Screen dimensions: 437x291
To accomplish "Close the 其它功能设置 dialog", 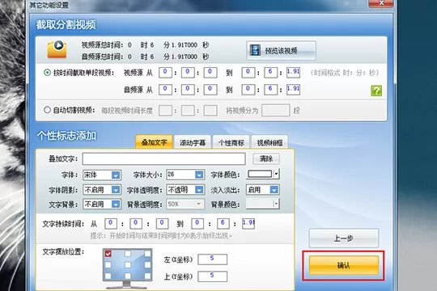I will 381,3.
